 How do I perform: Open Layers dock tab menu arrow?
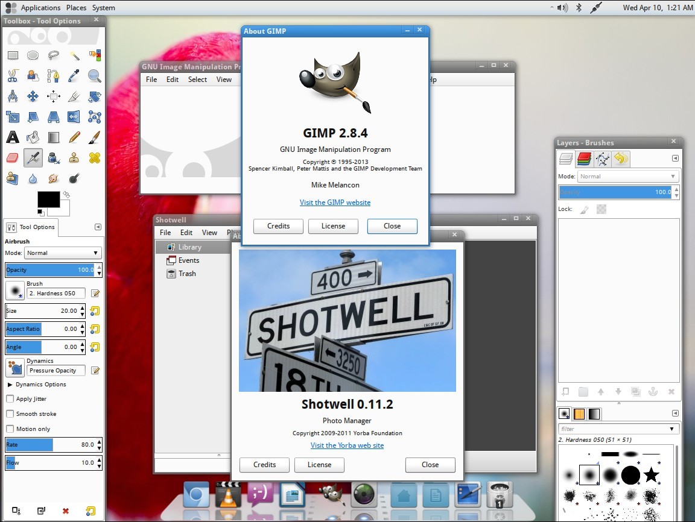pyautogui.click(x=675, y=158)
